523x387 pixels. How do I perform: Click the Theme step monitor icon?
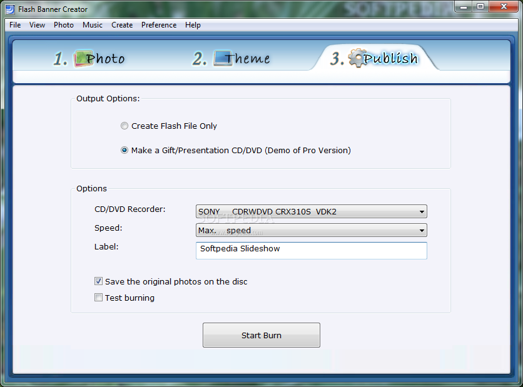223,58
